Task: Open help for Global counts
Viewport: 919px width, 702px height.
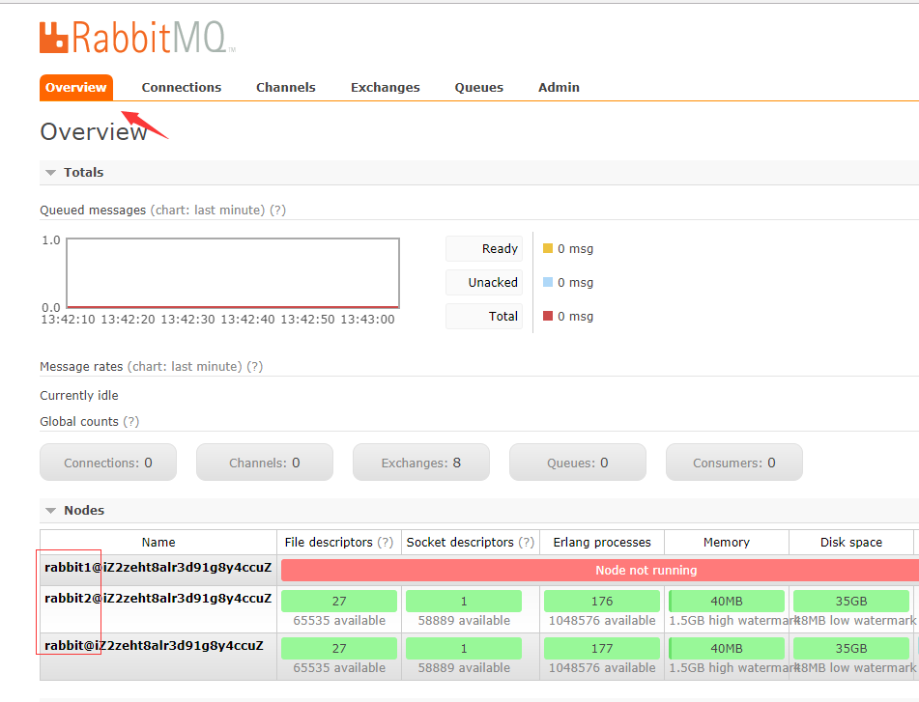Action: [x=131, y=422]
